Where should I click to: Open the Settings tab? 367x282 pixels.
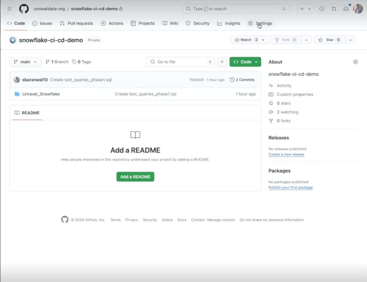[260, 23]
